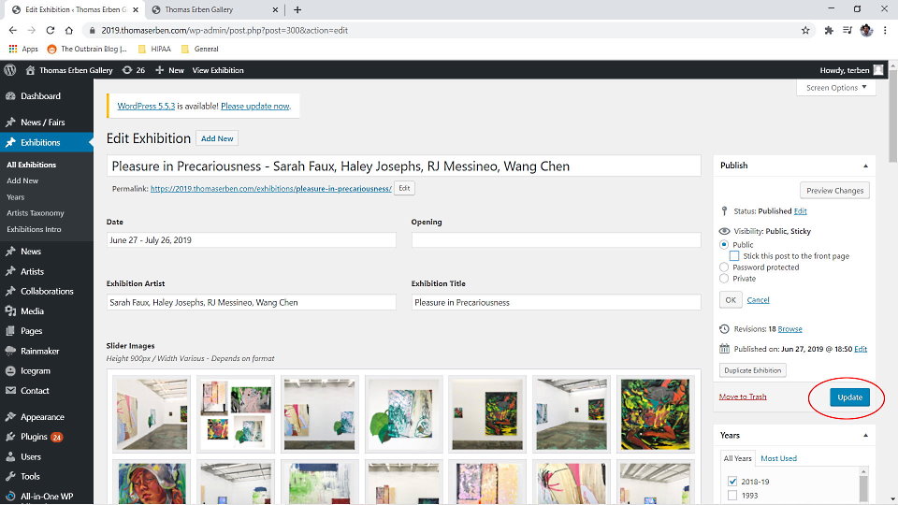Click the New plus icon in admin bar
This screenshot has height=505, width=898.
(159, 70)
